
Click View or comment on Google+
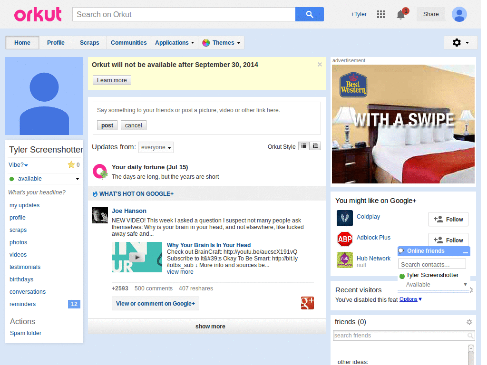tap(156, 304)
